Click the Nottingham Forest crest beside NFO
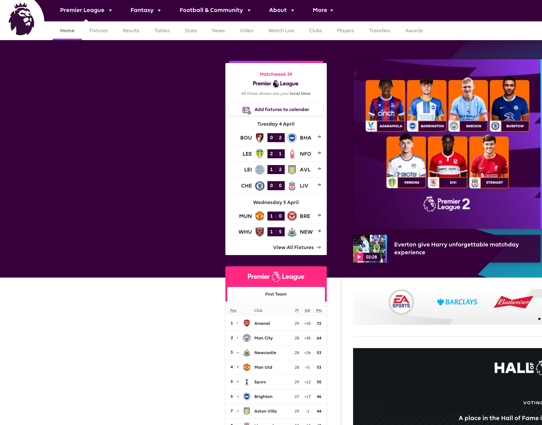Viewport: 542px width, 425px height. 292,153
